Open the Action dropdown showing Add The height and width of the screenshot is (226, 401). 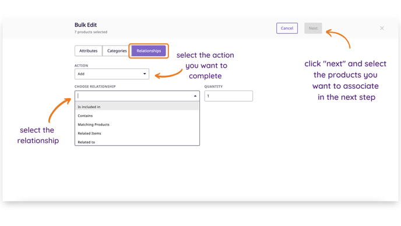click(112, 74)
